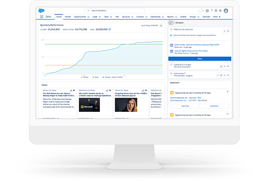Open the App Launcher grid icon

pos(42,17)
